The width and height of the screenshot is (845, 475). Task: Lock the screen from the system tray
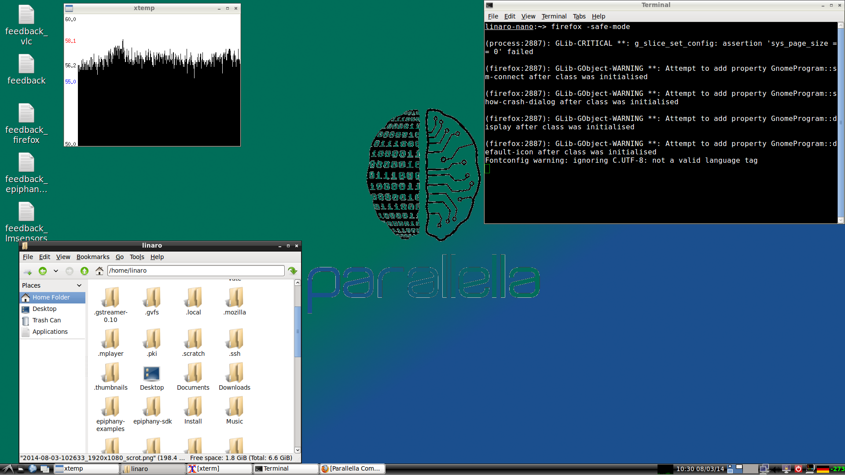click(x=786, y=468)
